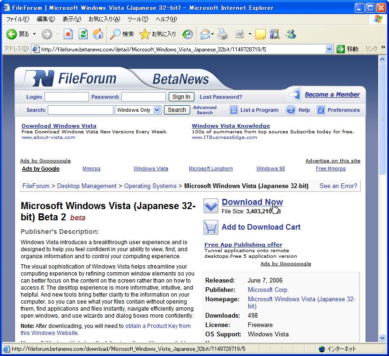Screen dimensions: 389x356
Task: Click the scrollbar down arrow
Action: (x=382, y=338)
